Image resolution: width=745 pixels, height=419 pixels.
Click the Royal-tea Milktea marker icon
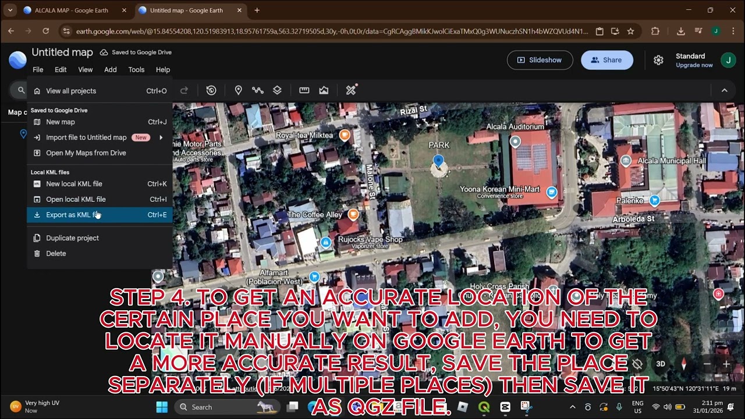[345, 136]
